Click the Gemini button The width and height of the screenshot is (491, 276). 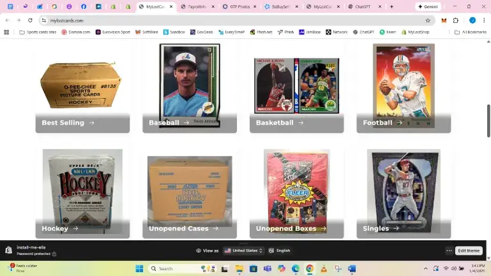coord(428,6)
